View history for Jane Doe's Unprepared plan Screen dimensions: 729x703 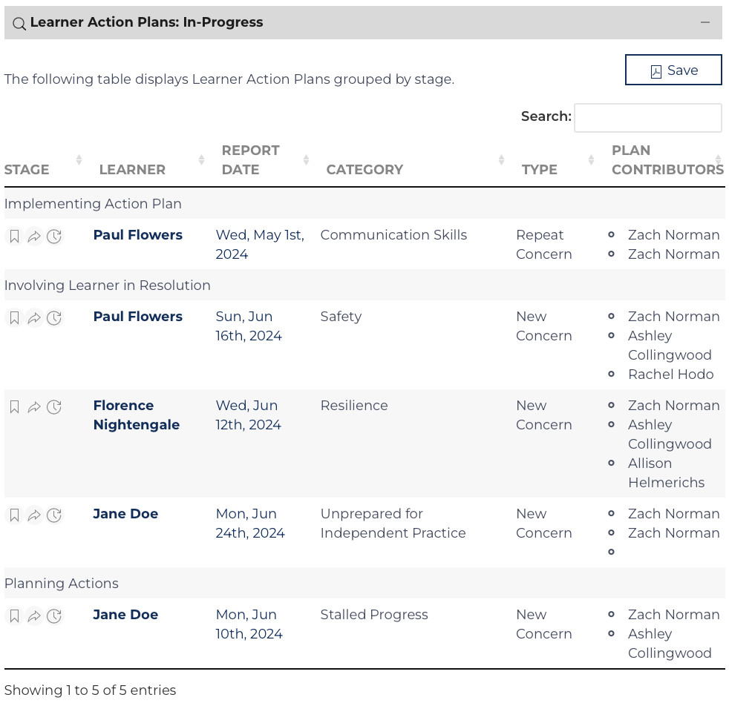click(x=53, y=515)
